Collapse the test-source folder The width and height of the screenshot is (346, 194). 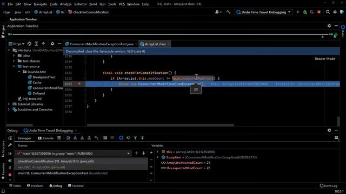(14, 66)
